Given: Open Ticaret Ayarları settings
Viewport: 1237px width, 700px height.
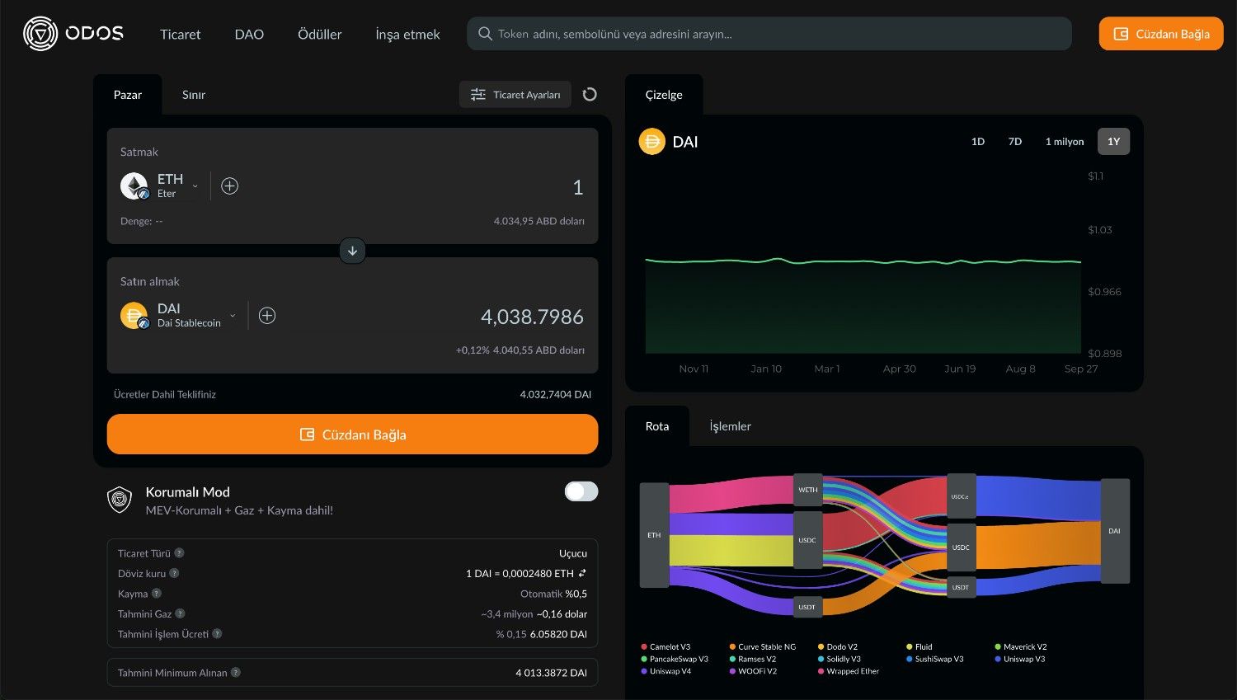Looking at the screenshot, I should coord(515,95).
